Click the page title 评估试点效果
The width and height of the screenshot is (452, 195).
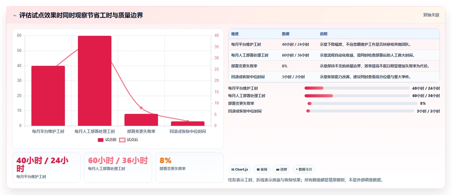tap(81, 15)
